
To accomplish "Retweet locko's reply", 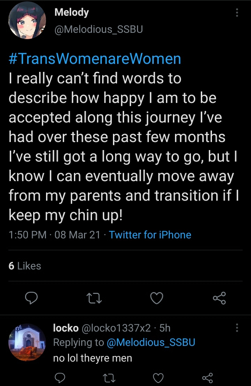I will [109, 378].
